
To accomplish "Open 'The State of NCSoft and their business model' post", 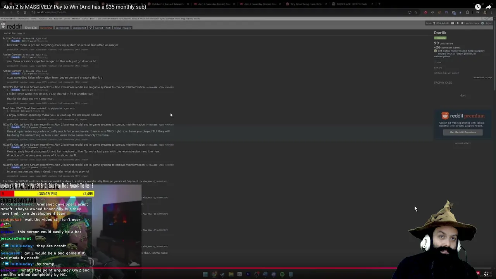I will (x=71, y=181).
